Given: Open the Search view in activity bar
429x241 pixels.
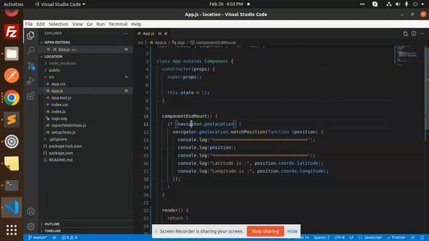Looking at the screenshot, I should click(31, 50).
